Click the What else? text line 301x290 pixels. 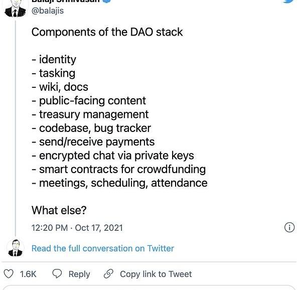[x=59, y=210]
